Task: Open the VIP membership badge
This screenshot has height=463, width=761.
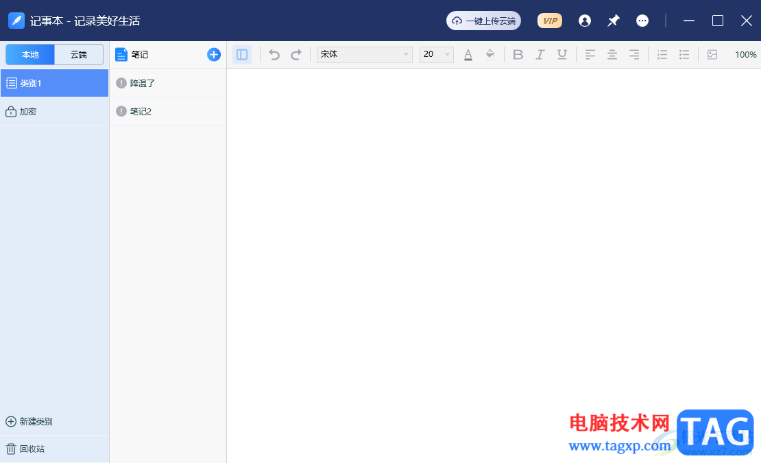Action: (550, 21)
